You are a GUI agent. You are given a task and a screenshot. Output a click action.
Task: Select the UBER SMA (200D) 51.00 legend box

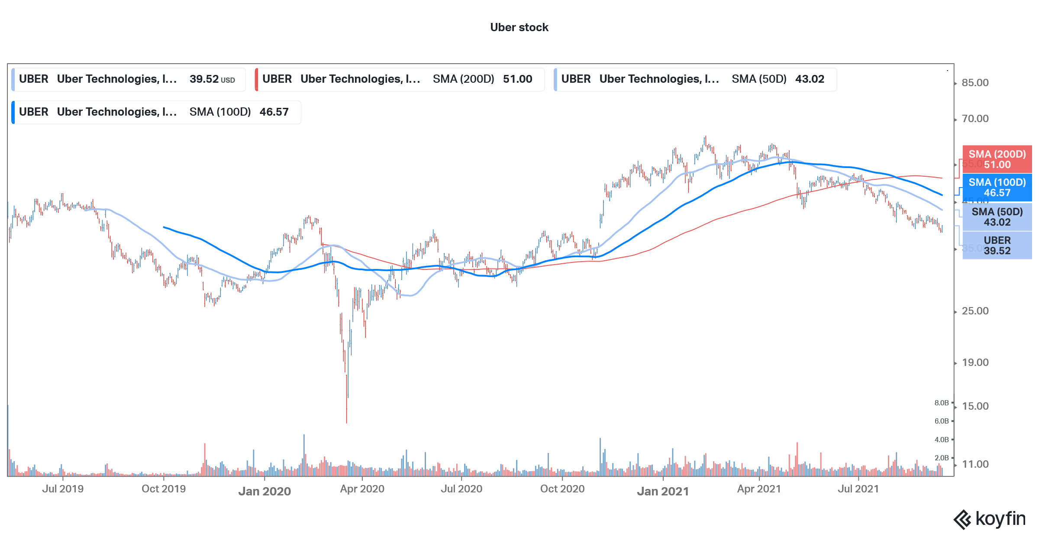(x=400, y=79)
